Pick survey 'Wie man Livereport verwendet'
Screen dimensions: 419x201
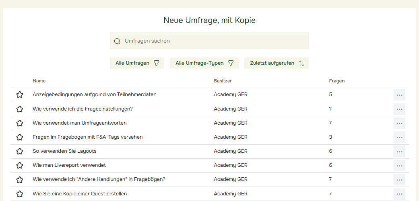[69, 165]
